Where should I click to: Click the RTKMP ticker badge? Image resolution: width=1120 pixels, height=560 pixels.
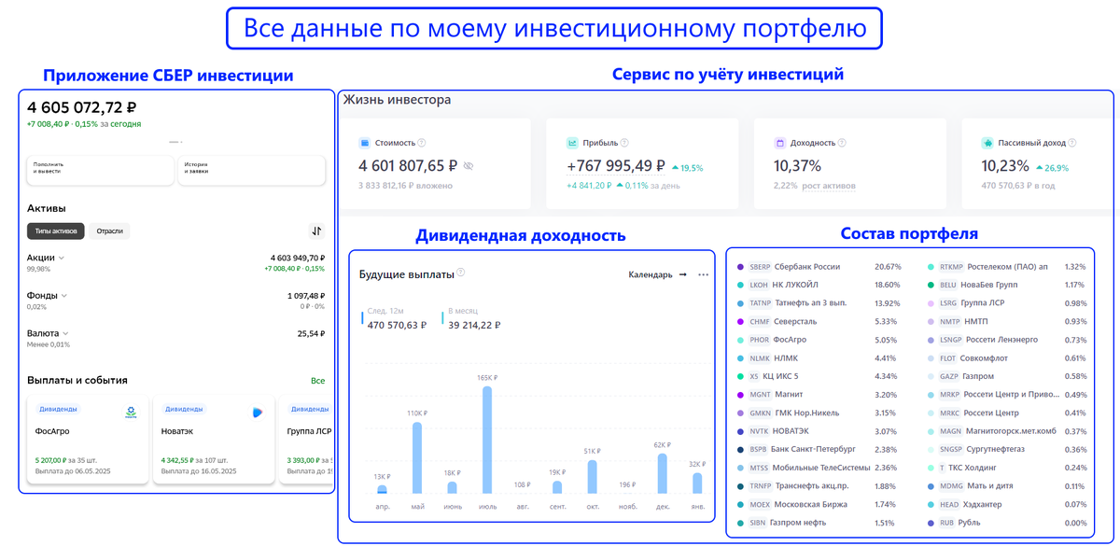[x=951, y=267]
